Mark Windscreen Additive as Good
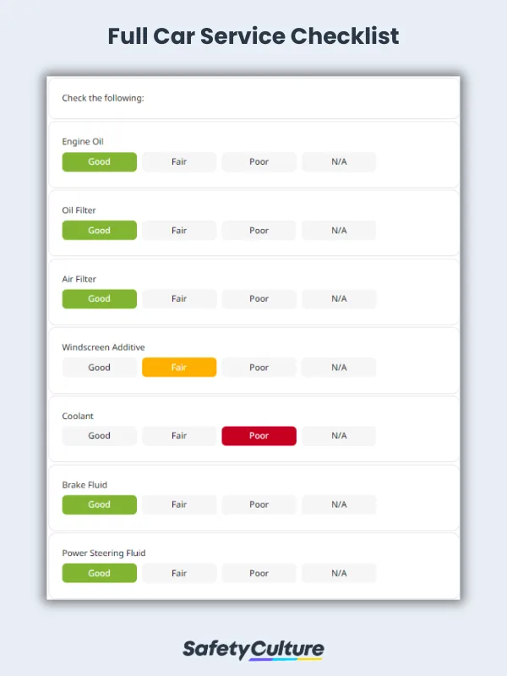 click(99, 368)
